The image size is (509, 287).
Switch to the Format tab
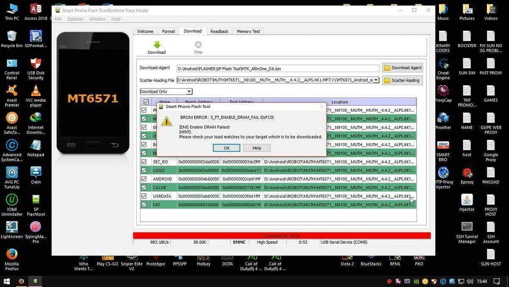coord(168,31)
